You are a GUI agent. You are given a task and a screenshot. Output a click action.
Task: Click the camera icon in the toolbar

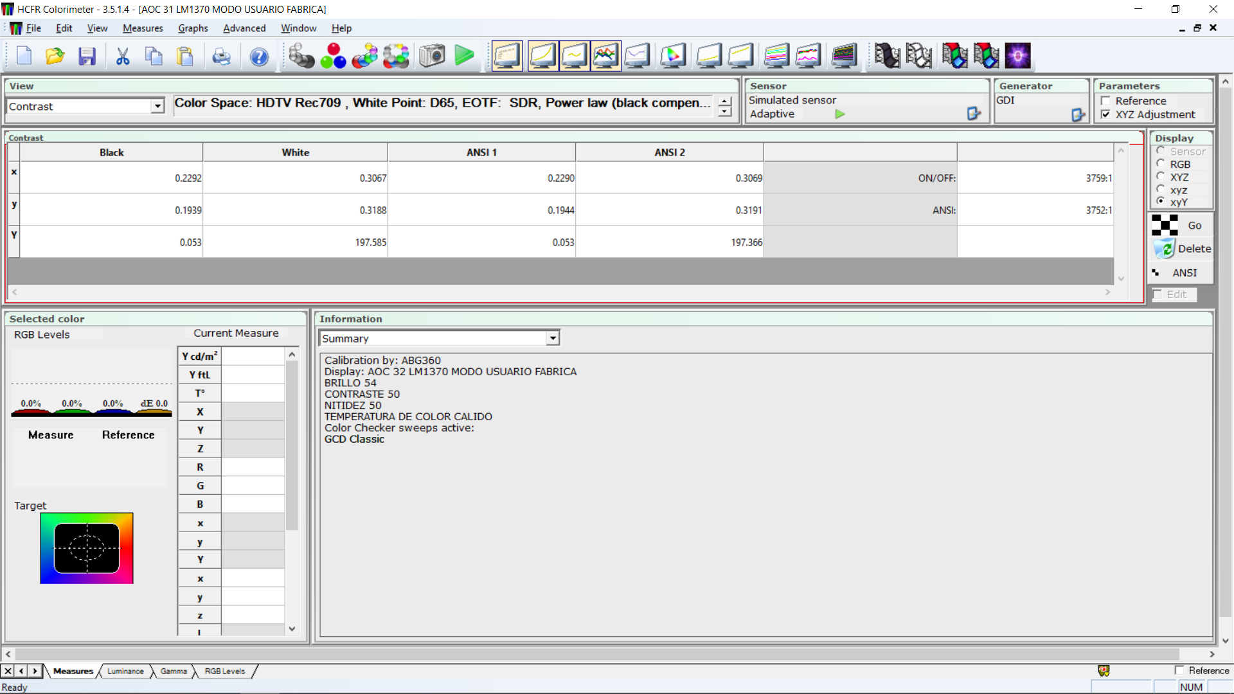coord(432,56)
